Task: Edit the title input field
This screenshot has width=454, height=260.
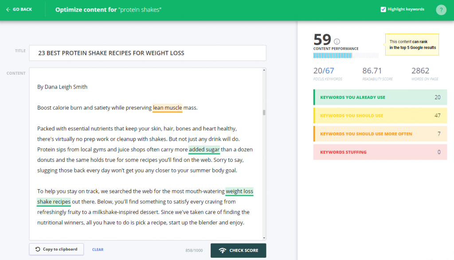Action: coord(148,53)
